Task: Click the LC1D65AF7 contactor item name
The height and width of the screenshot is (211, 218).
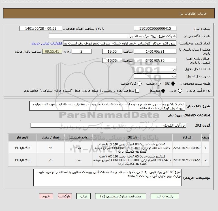Action: [132, 160]
